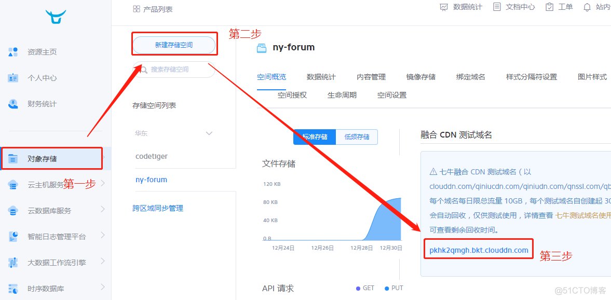
Task: Expand the 华东 region dropdown
Action: 209,133
